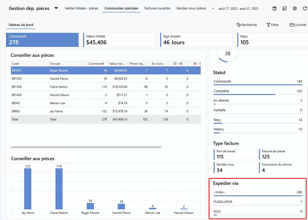Open the Factures ouvertes tab
This screenshot has height=220, width=308.
click(x=157, y=8)
